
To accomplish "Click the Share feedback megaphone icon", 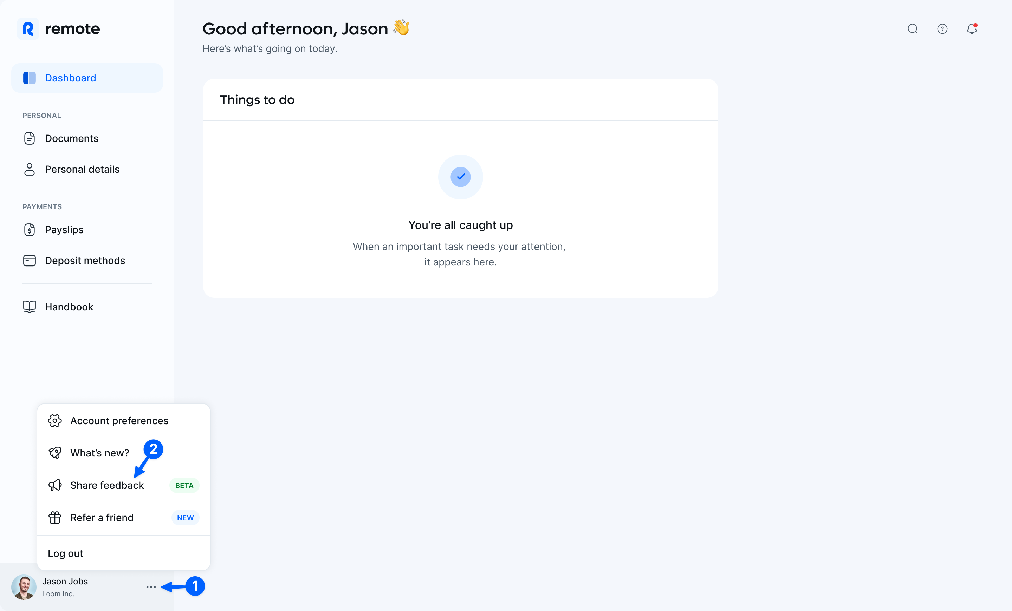I will [x=54, y=485].
